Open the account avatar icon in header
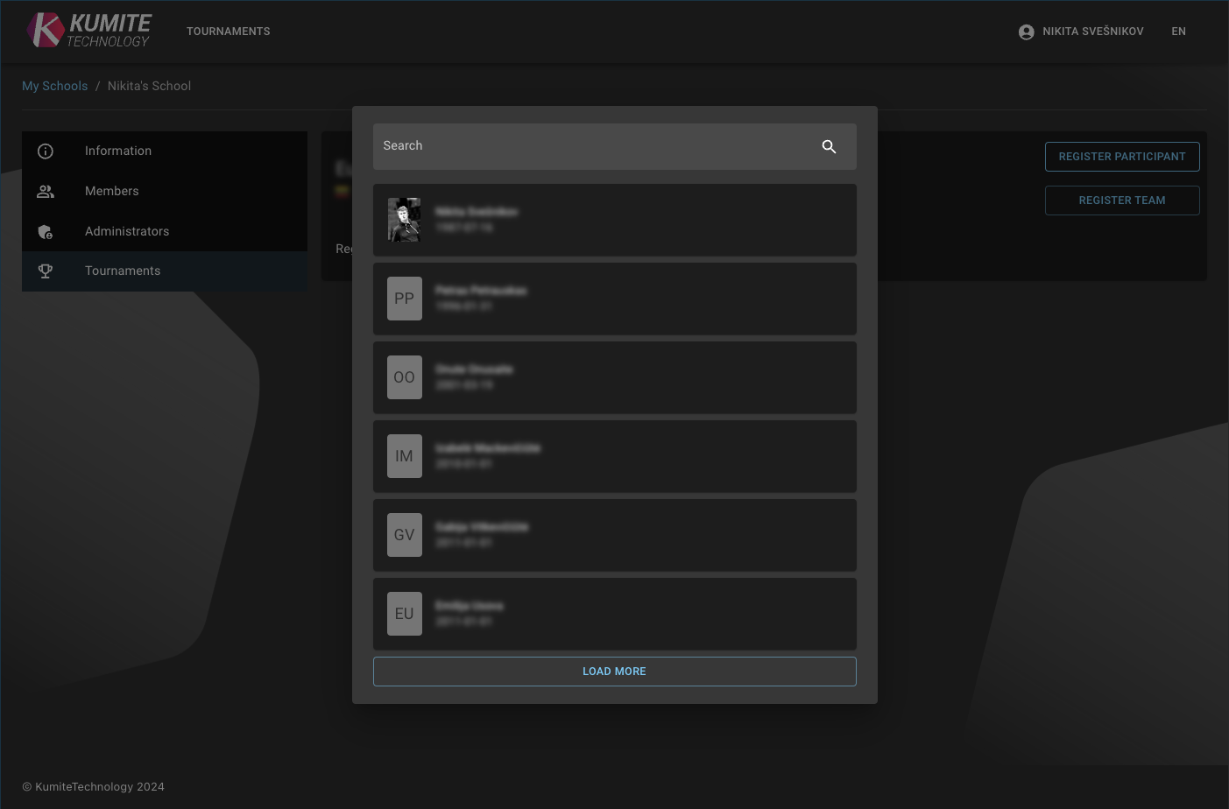The height and width of the screenshot is (809, 1229). pos(1026,32)
